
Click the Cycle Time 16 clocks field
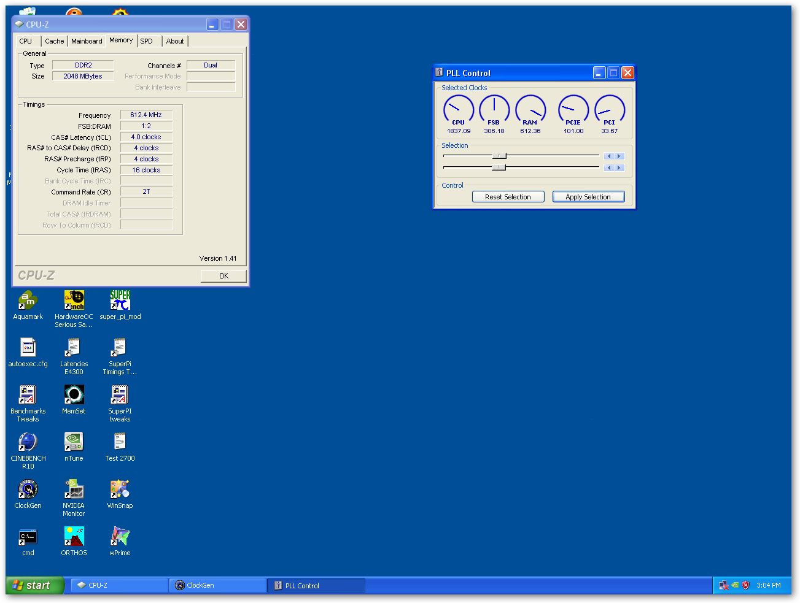pyautogui.click(x=146, y=170)
